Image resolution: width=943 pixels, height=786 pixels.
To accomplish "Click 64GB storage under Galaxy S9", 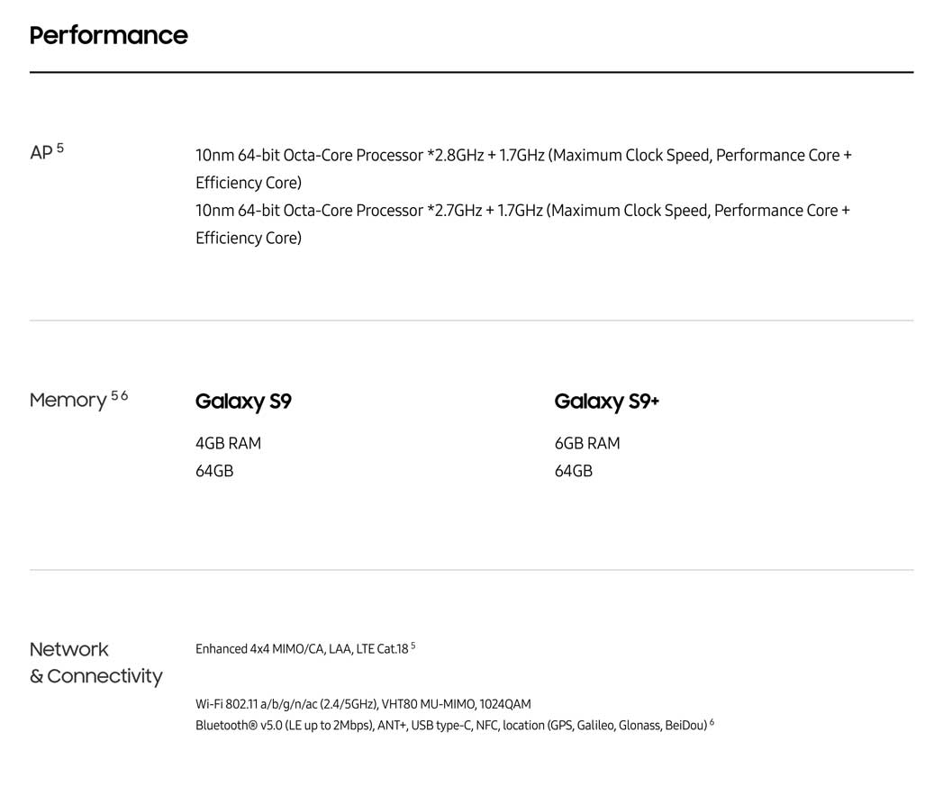I will [214, 471].
